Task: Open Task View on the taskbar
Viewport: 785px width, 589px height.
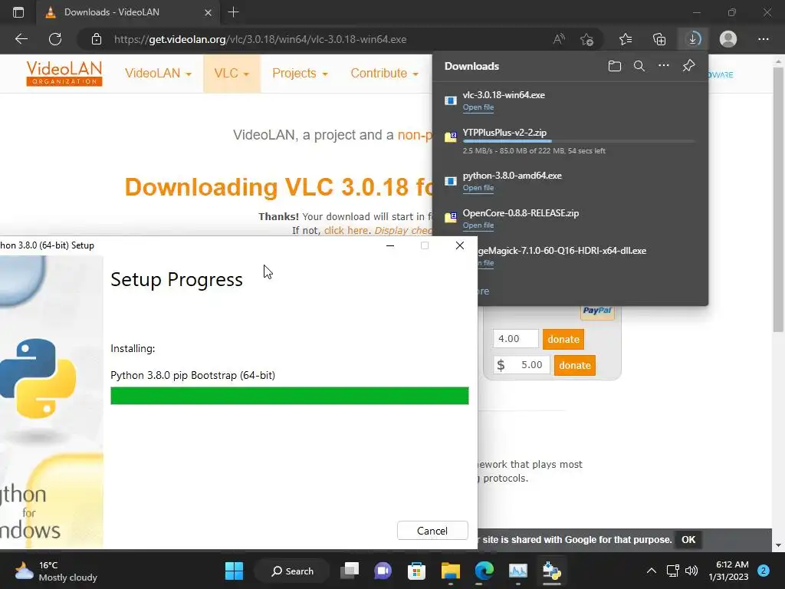Action: tap(350, 571)
